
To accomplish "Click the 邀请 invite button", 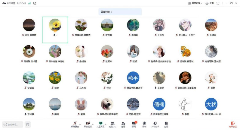I will tap(123, 124).
